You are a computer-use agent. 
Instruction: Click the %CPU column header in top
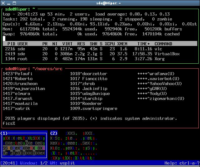[x=110, y=44]
